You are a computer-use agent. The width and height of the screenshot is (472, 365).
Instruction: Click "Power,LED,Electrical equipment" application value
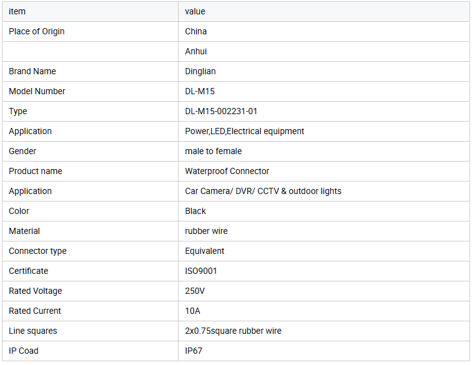pyautogui.click(x=245, y=131)
